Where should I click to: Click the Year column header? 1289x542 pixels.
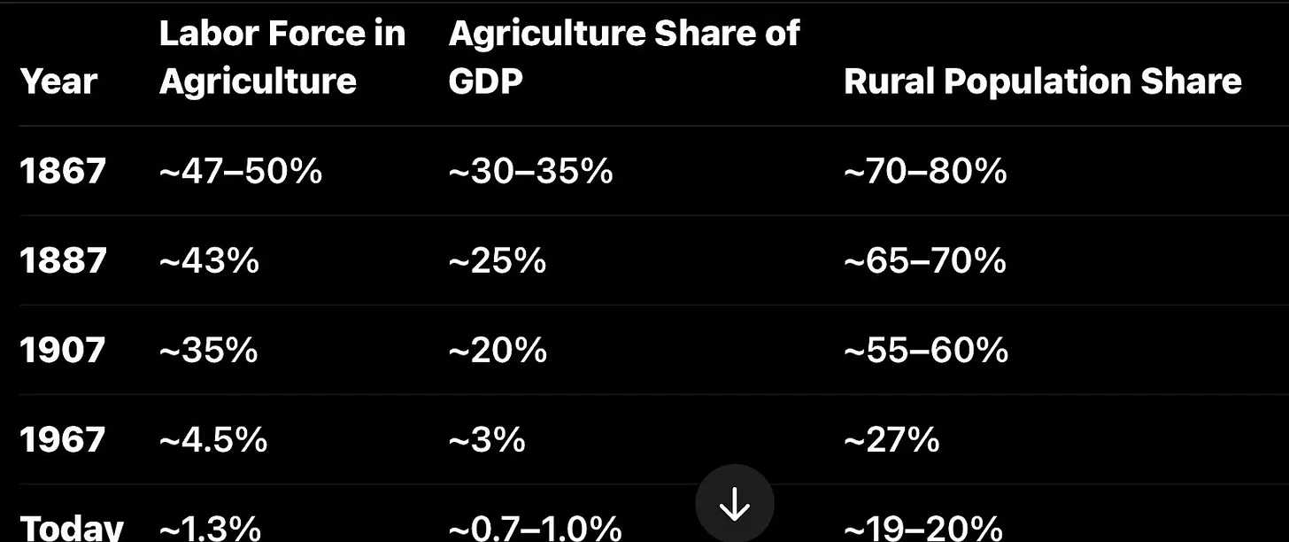pos(58,81)
